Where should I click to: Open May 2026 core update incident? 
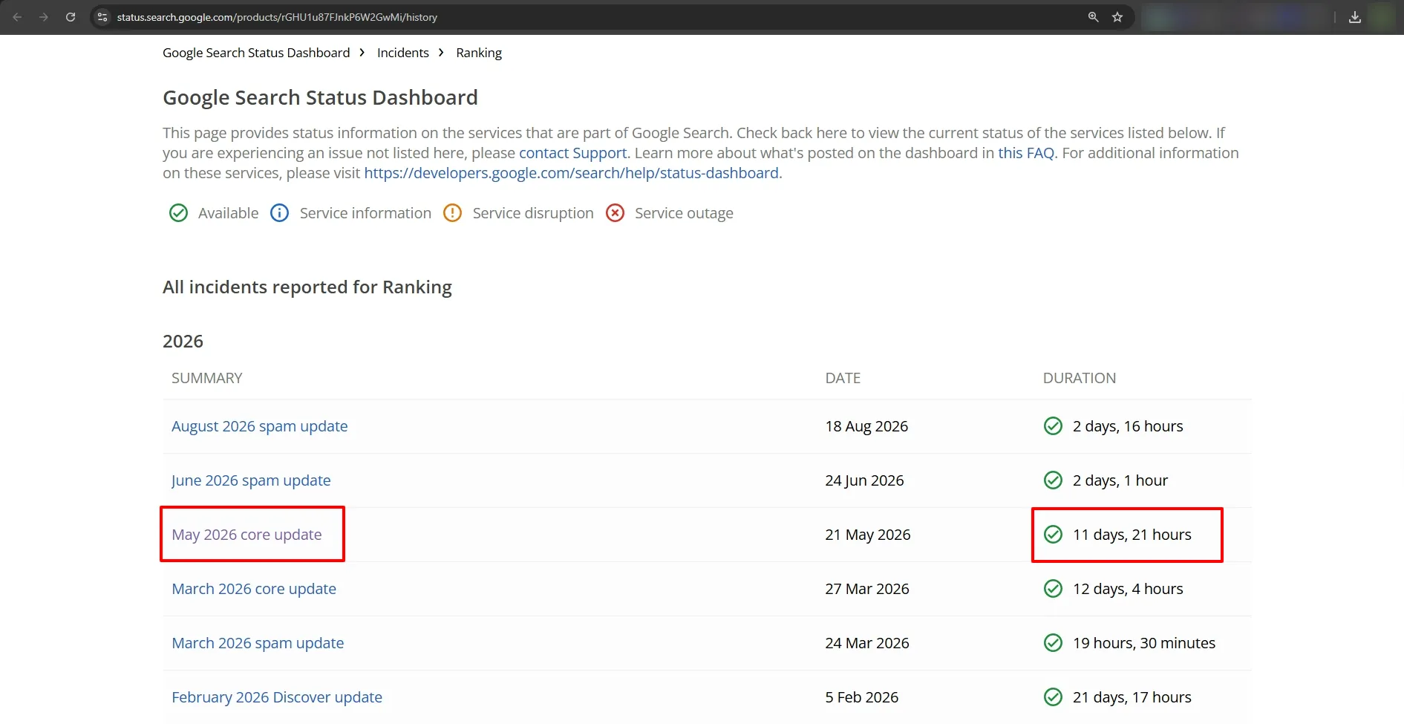[246, 535]
